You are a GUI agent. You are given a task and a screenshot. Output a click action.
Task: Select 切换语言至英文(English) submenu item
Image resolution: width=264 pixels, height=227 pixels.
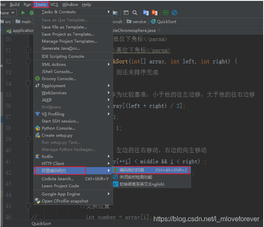pos(151,184)
